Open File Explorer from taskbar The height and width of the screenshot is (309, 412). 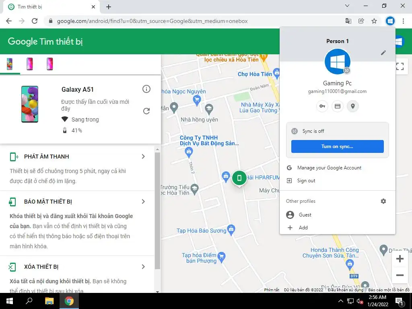pos(49,301)
